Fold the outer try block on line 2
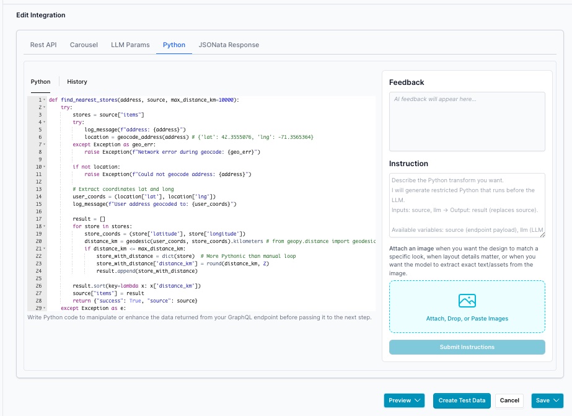 point(45,107)
